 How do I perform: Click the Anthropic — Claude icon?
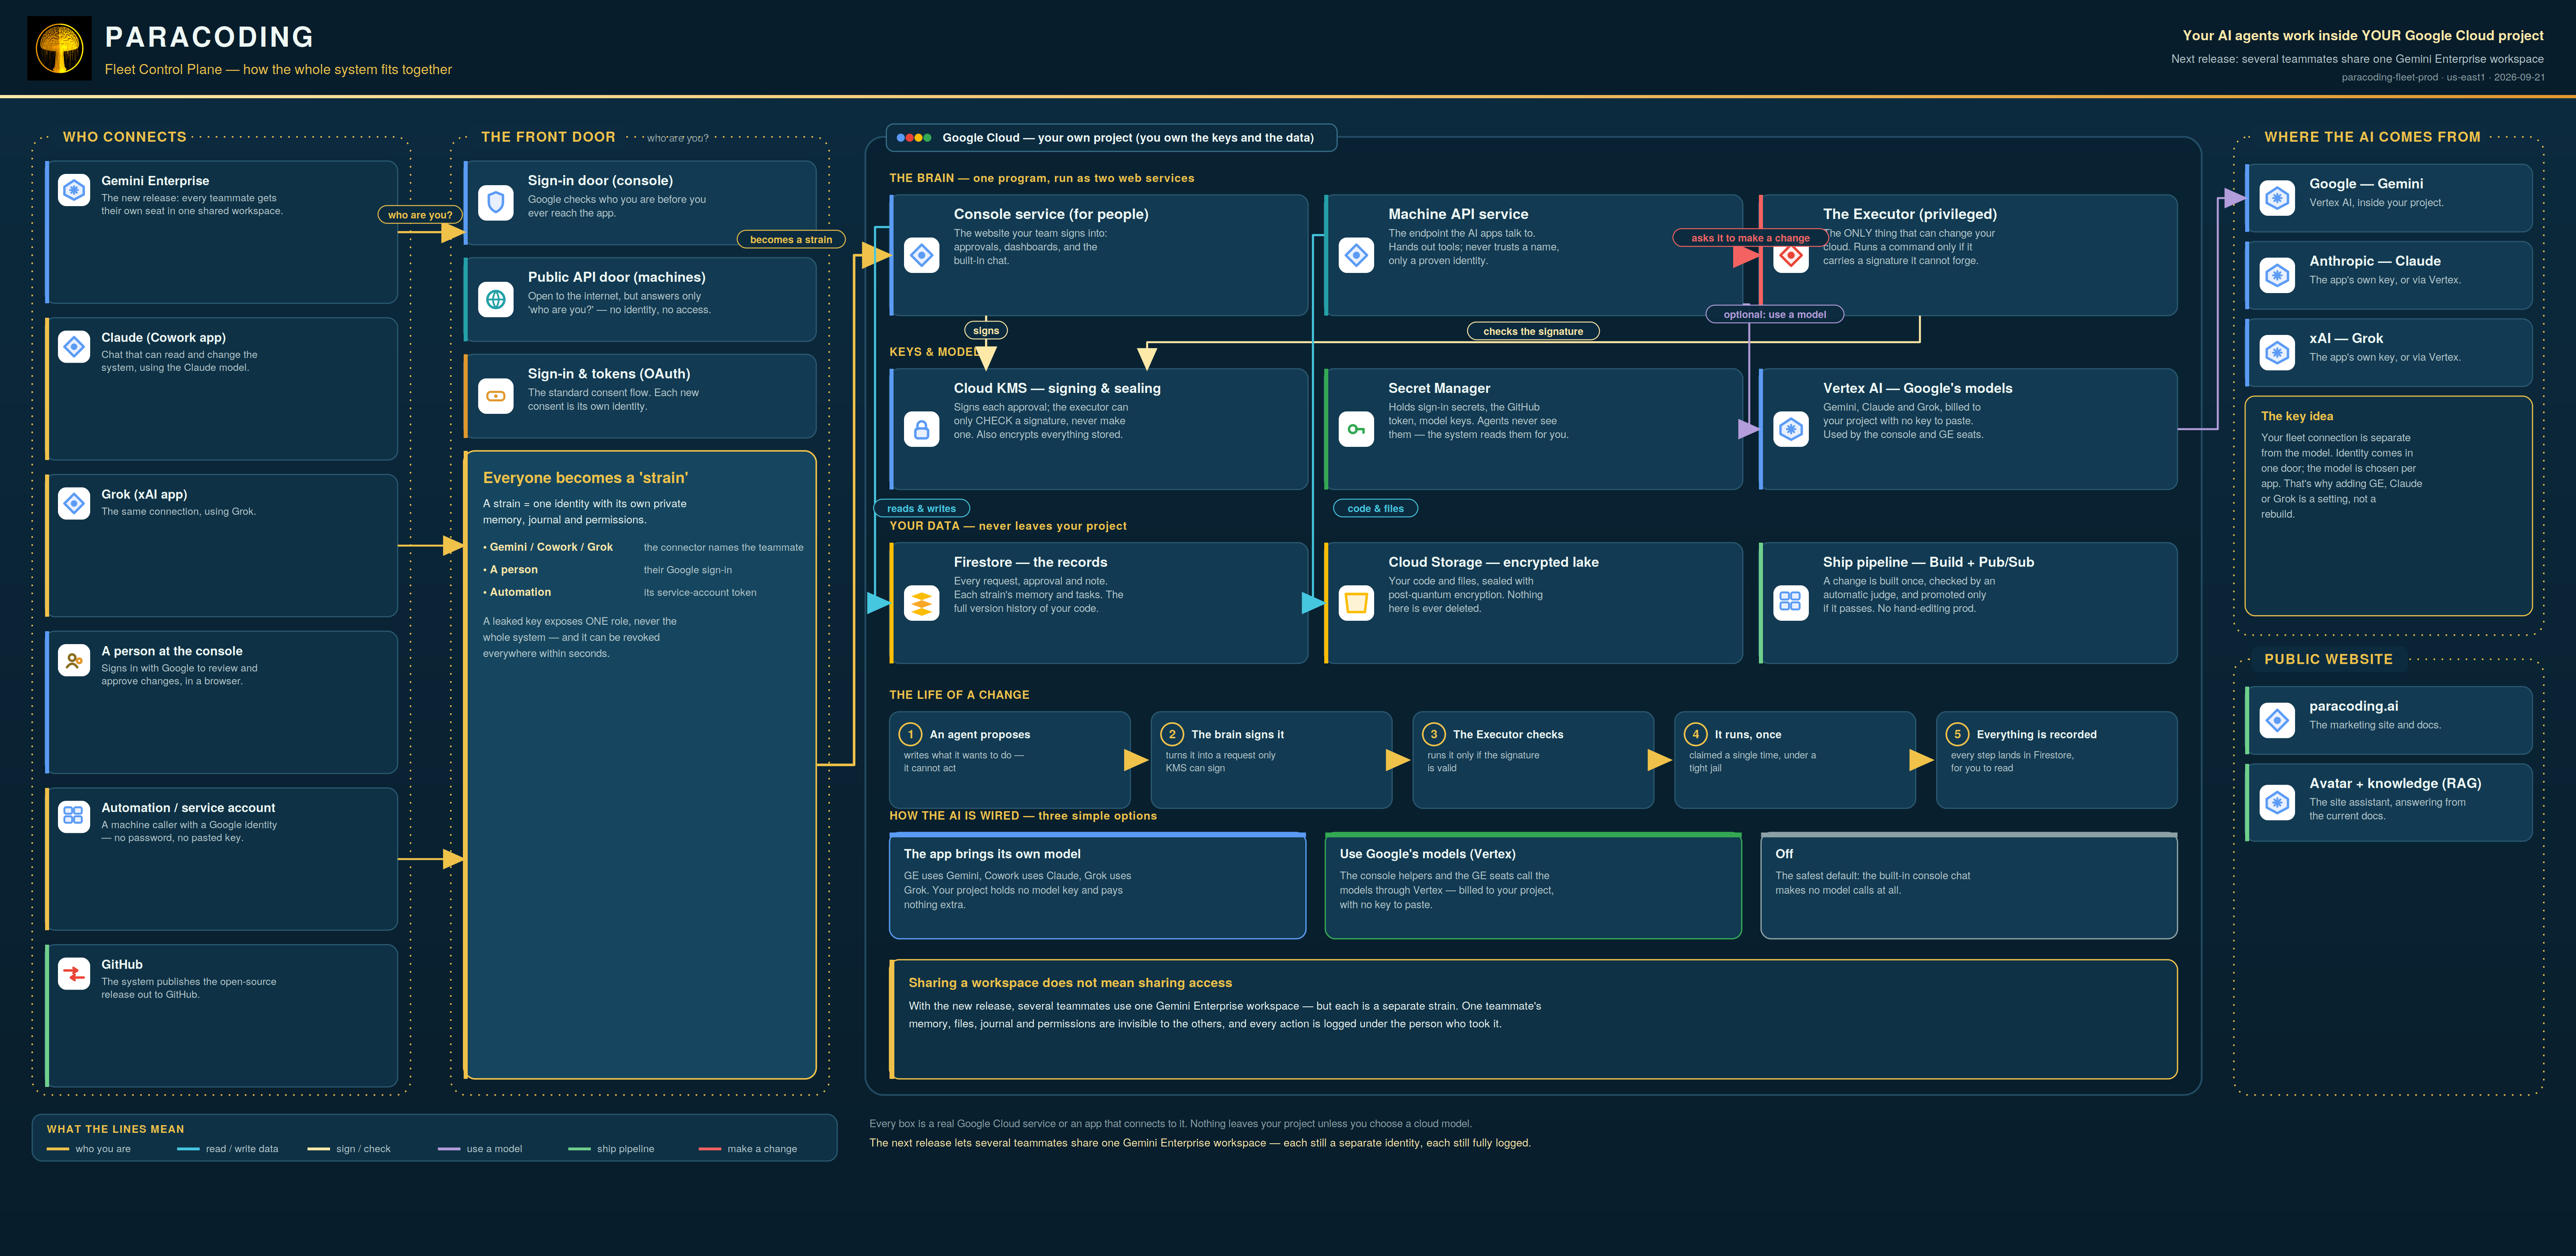click(2277, 275)
